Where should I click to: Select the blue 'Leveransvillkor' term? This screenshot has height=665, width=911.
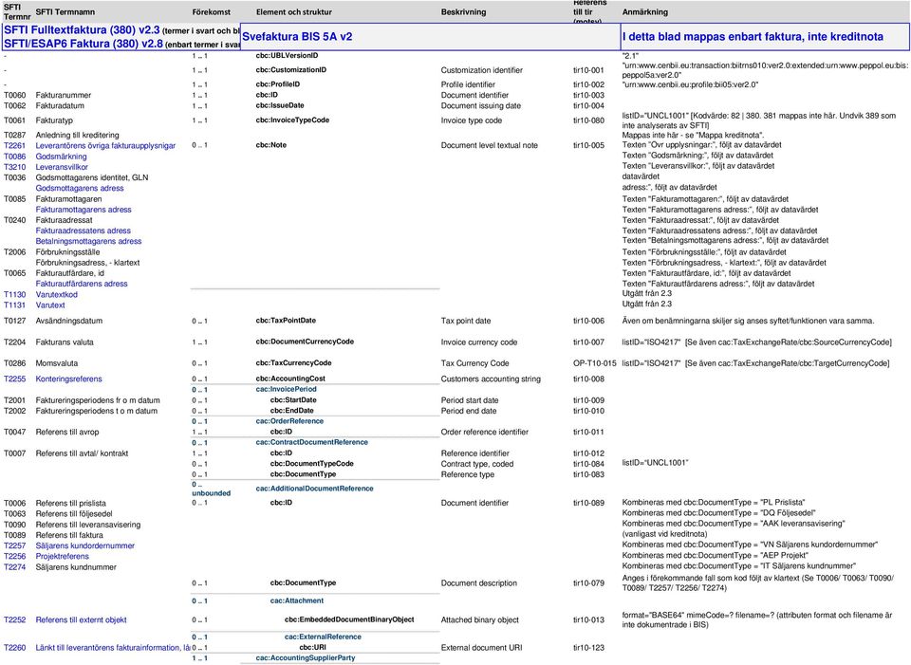click(x=62, y=167)
